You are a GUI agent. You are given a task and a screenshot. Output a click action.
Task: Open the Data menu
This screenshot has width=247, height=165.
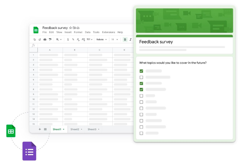(88, 32)
